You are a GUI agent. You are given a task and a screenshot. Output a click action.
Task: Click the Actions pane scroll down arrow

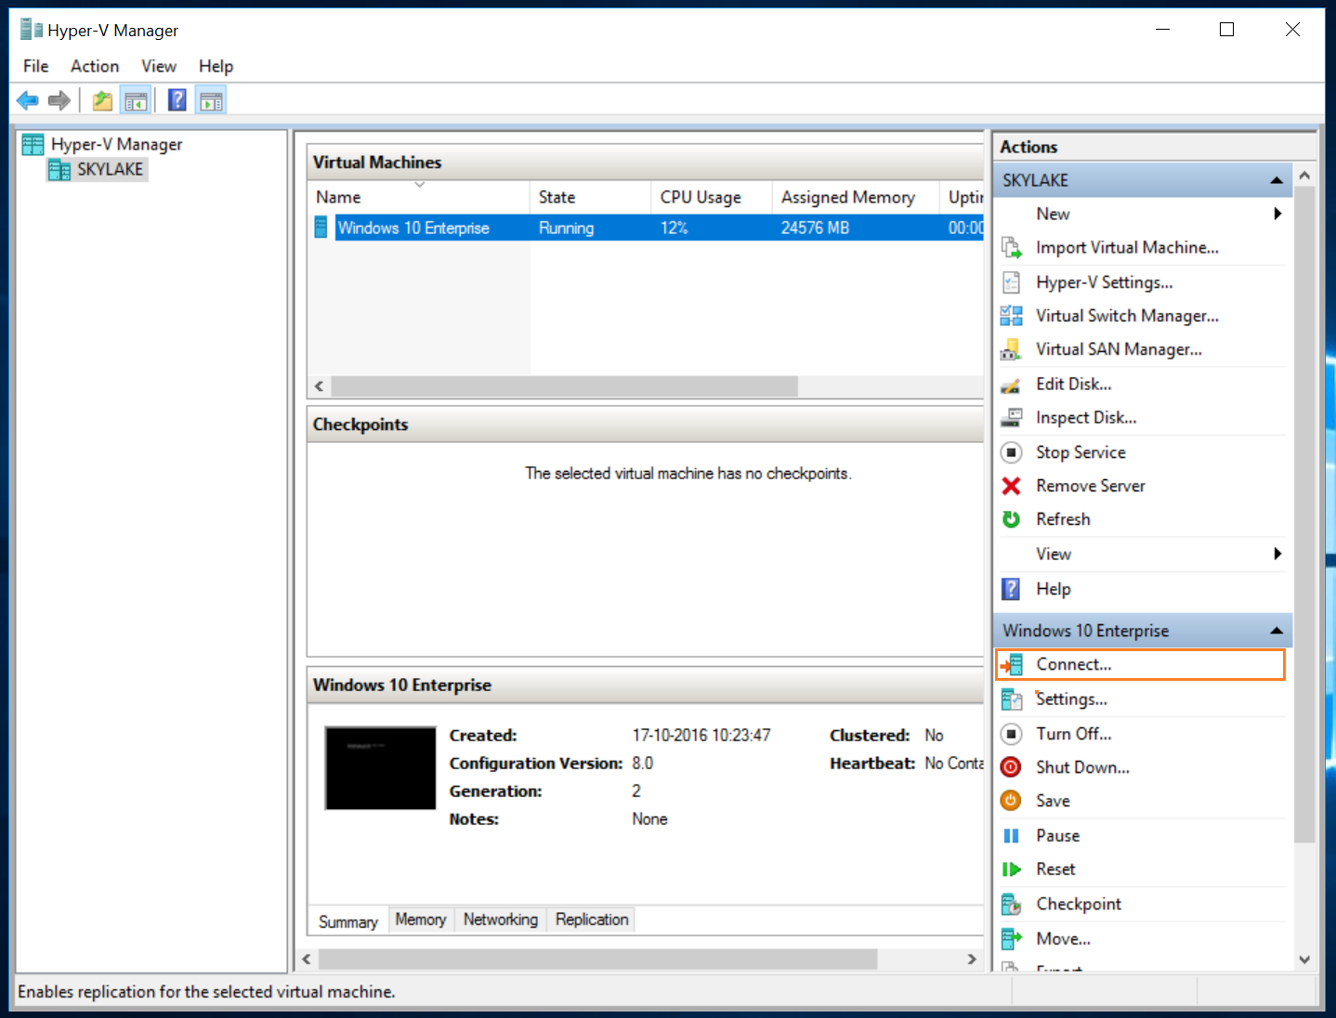point(1304,959)
